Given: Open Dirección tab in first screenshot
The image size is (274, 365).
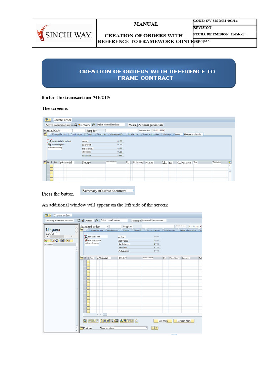Looking at the screenshot, I should (x=101, y=134).
